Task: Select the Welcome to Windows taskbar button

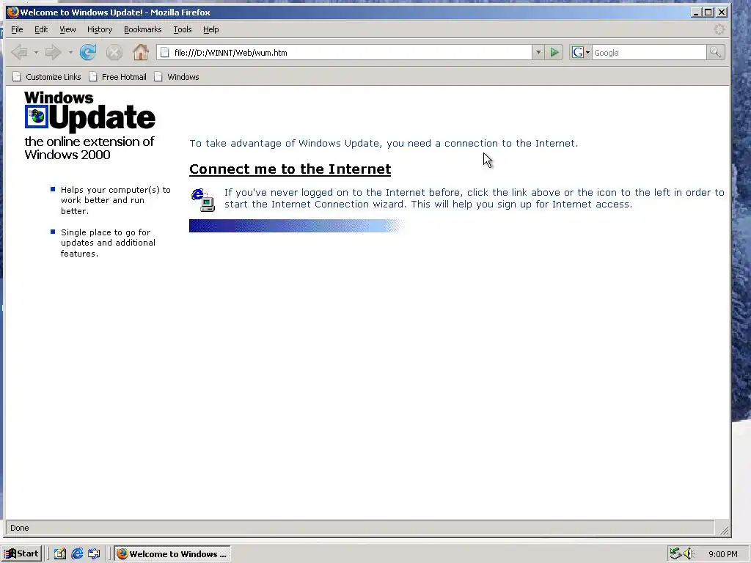Action: pos(172,554)
